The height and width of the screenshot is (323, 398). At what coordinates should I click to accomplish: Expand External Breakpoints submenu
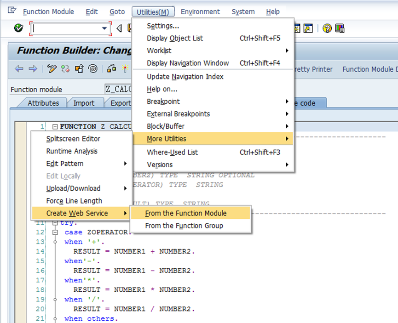click(x=213, y=114)
